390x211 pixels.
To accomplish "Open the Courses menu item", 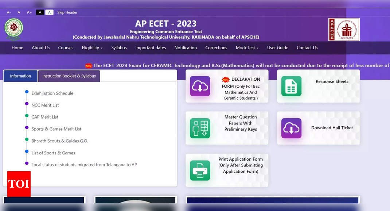I will coord(66,47).
